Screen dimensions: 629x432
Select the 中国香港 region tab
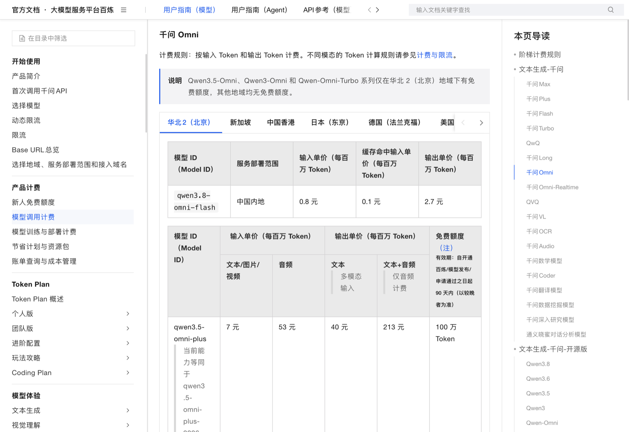[x=281, y=122]
